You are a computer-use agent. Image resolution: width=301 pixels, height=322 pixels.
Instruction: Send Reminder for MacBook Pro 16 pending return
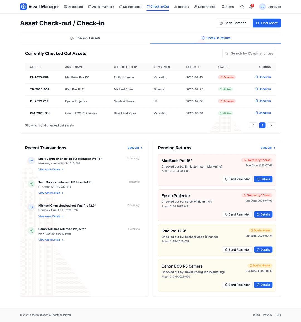point(237,179)
